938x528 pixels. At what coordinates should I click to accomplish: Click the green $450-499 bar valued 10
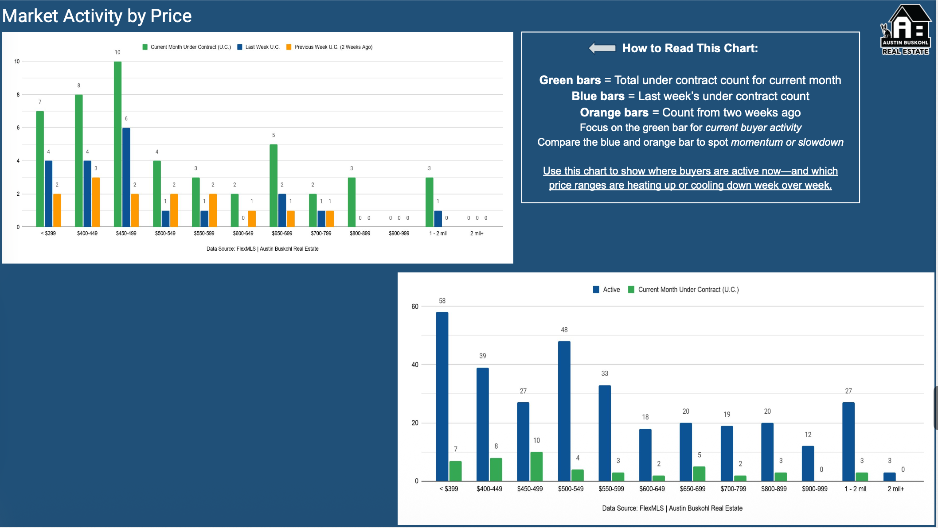coord(117,144)
